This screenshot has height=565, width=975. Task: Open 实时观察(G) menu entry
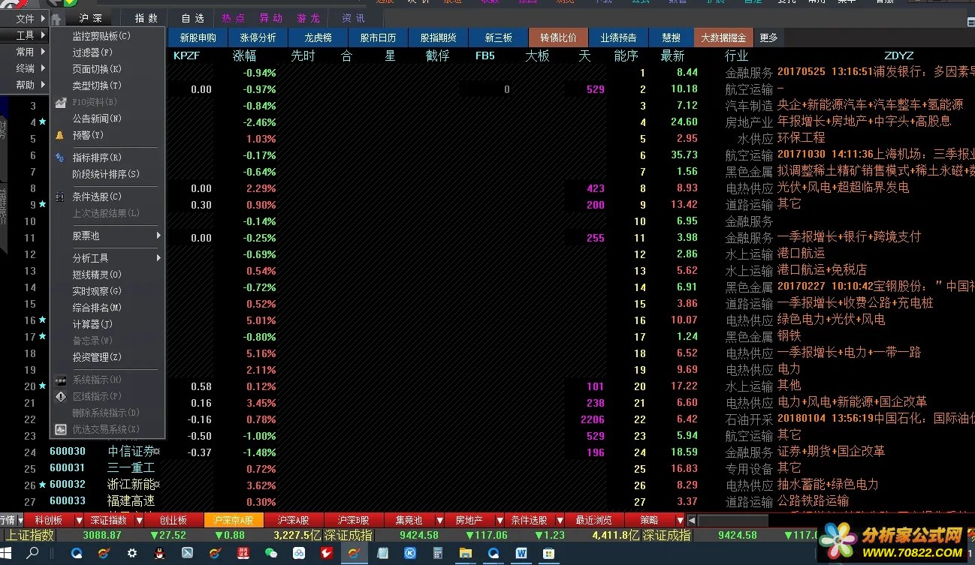[107, 291]
